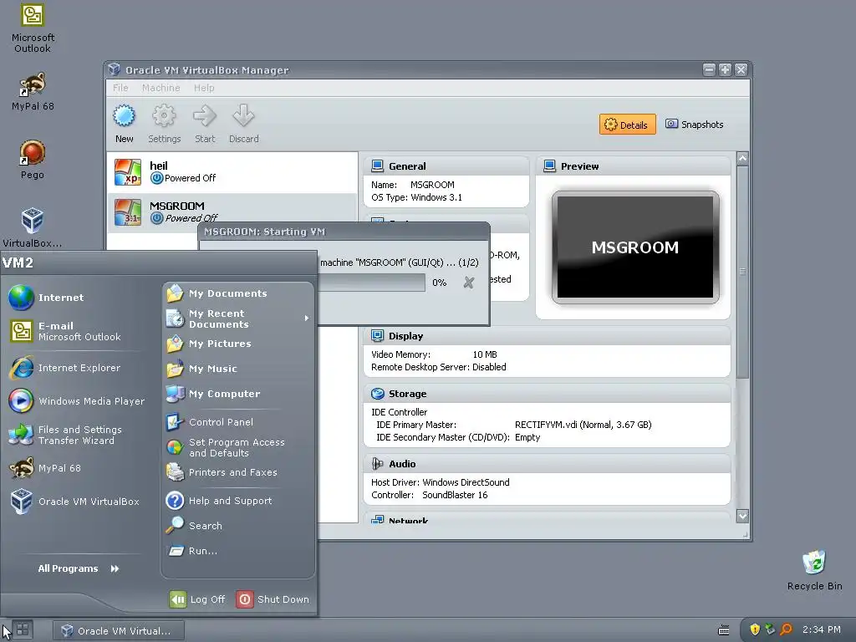Screen dimensions: 856x642
Task: Expand My Recent Documents submenu arrow
Action: pos(307,318)
